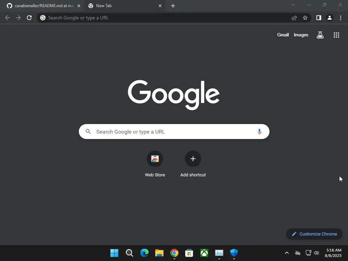Go back using the browser back arrow
The height and width of the screenshot is (261, 348).
(x=7, y=18)
